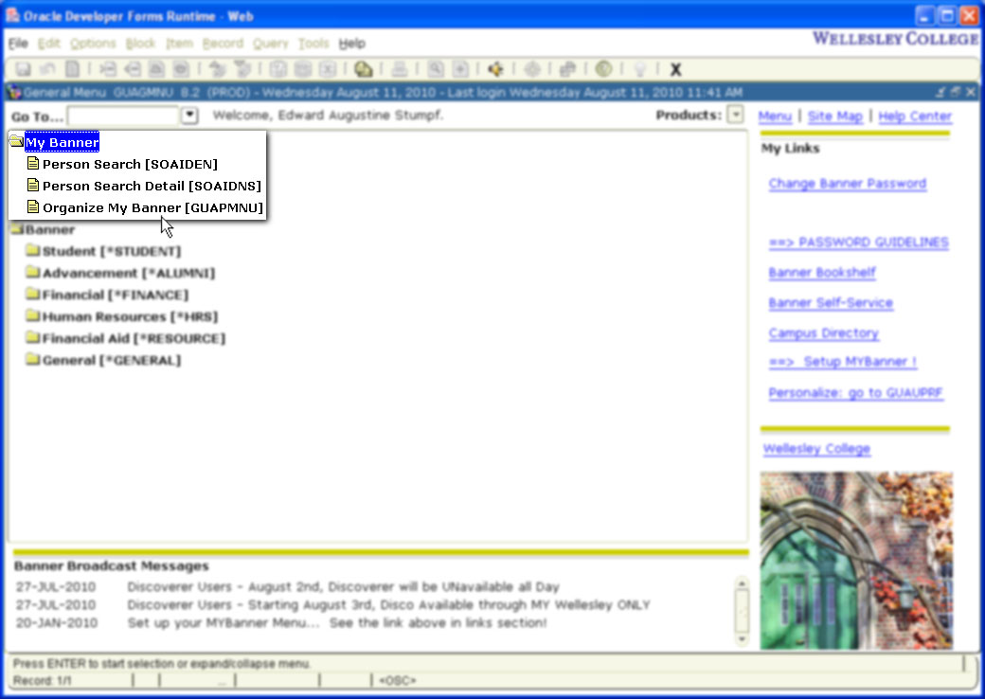The image size is (985, 699).
Task: Click the document icon beside Organize My Banner
Action: 33,207
